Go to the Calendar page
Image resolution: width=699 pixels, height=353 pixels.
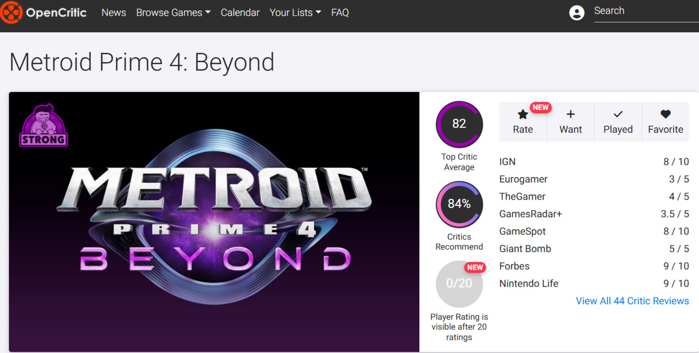pyautogui.click(x=240, y=12)
